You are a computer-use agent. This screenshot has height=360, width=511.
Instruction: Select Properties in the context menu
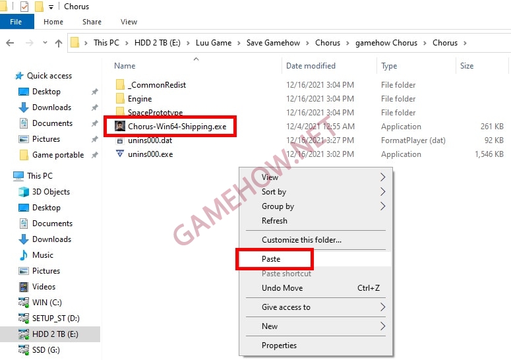279,345
